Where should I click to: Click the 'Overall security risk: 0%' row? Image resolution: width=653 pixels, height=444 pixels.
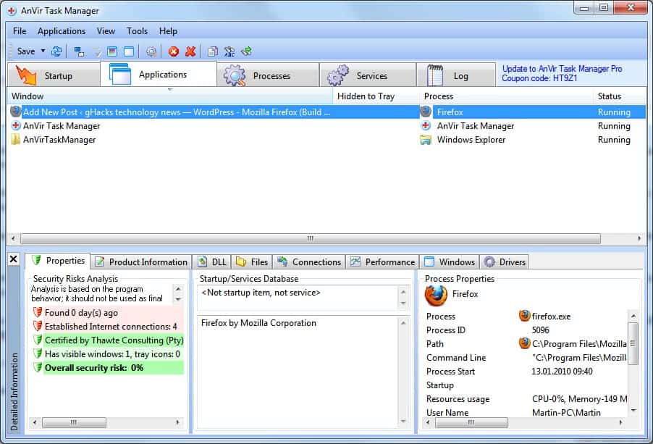tap(109, 367)
